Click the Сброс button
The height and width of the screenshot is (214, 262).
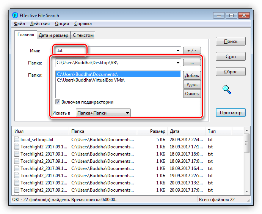click(x=231, y=72)
